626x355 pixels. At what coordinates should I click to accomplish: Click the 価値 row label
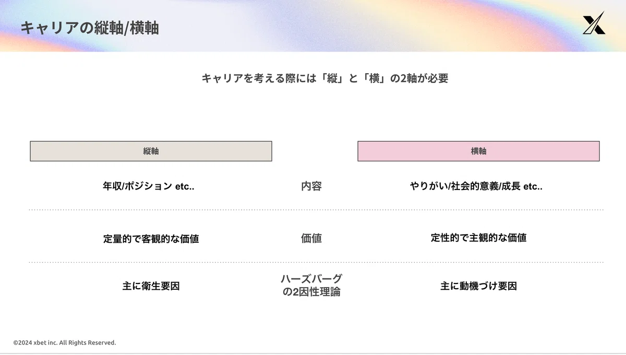tap(311, 238)
